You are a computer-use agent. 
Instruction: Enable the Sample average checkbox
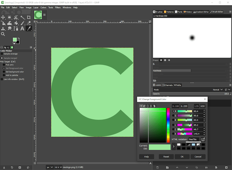[2, 54]
